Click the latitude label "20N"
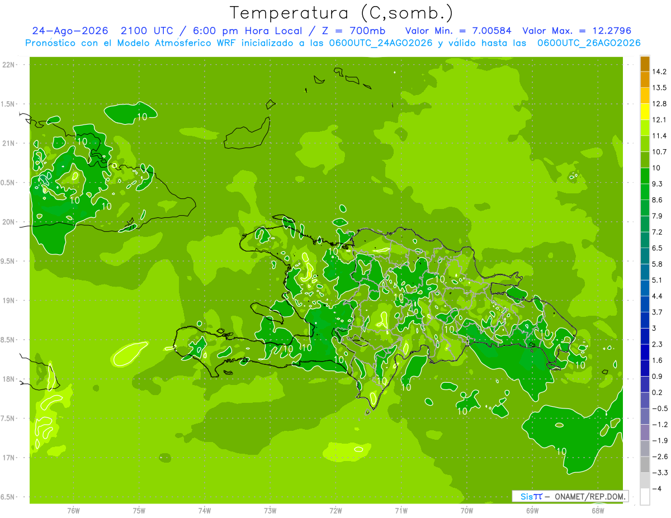The width and height of the screenshot is (671, 518). coord(9,222)
